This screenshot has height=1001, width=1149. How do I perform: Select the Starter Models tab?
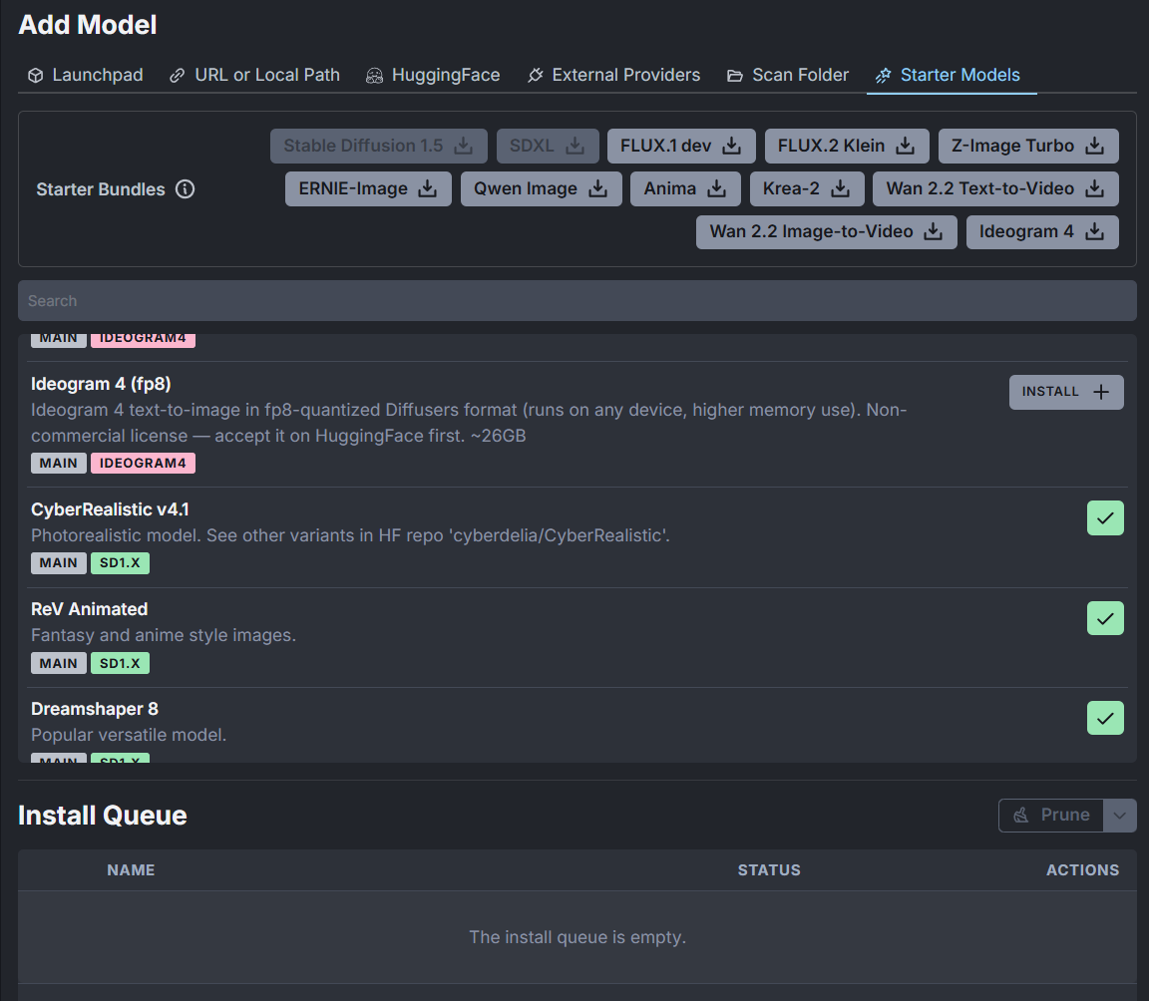click(952, 75)
